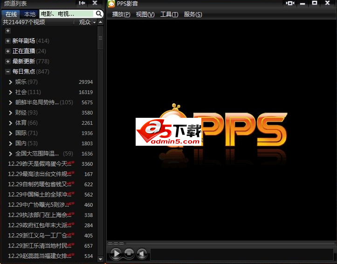This screenshot has width=337, height=264.
Task: Select 最新更新 (778) tree item
Action: (31, 61)
